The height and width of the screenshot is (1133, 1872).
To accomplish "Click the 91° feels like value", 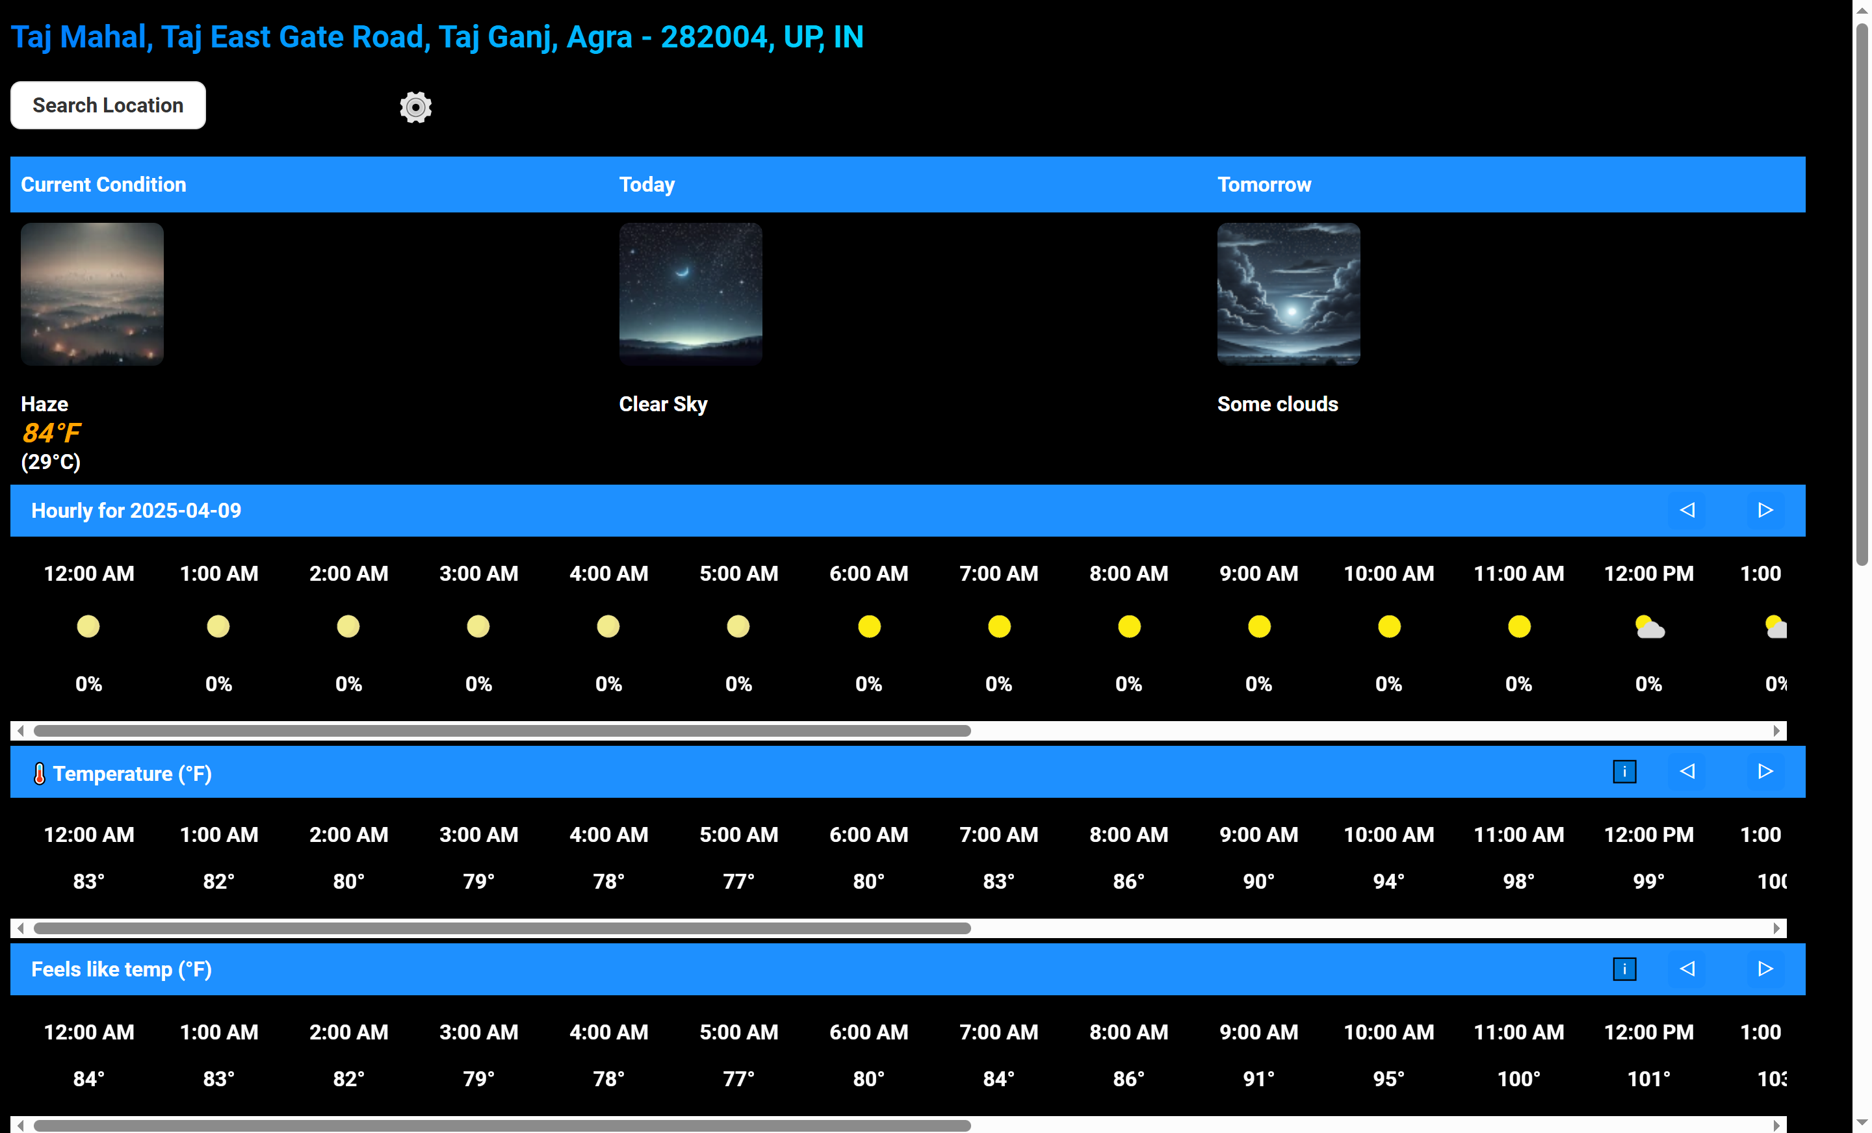I will pyautogui.click(x=1259, y=1079).
